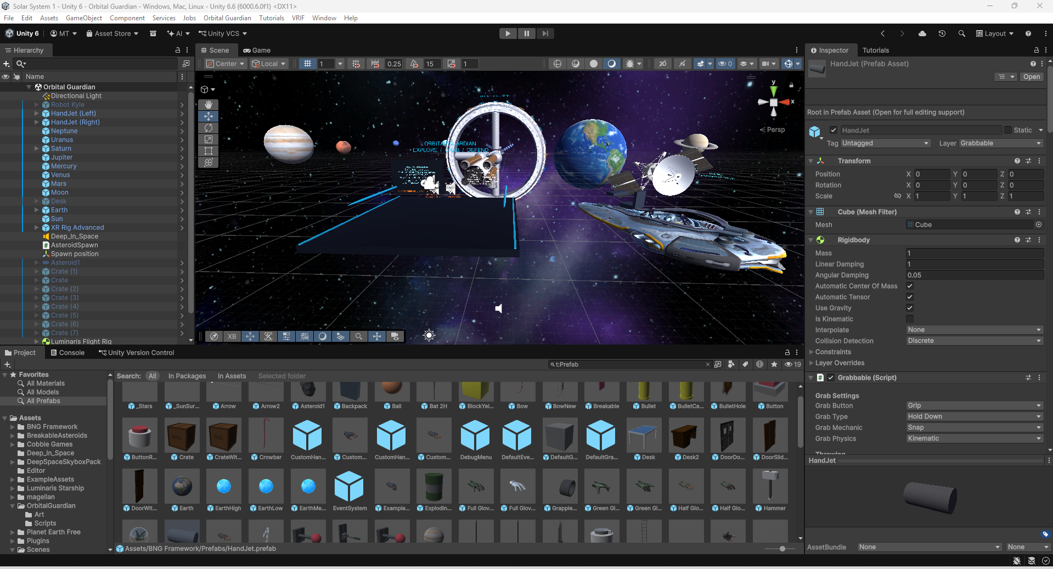Switch to the Game tab

click(257, 50)
